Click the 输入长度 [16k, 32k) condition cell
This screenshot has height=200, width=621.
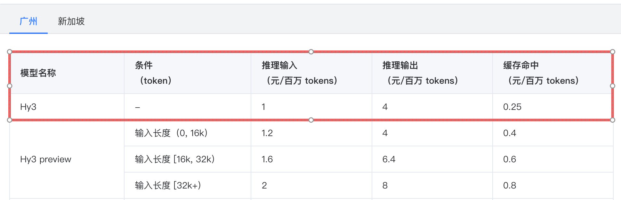point(188,159)
